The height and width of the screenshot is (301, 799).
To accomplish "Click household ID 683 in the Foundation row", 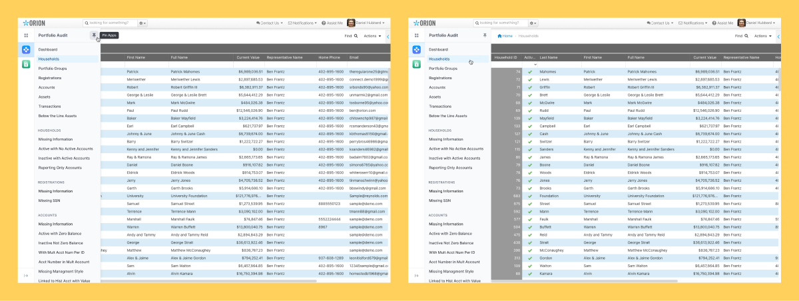I will (x=517, y=196).
